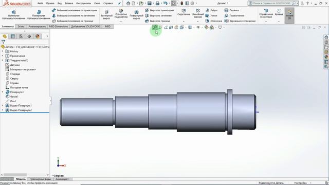Click the Home icon in the quick toolbar
The height and width of the screenshot is (185, 329).
coord(128,4)
